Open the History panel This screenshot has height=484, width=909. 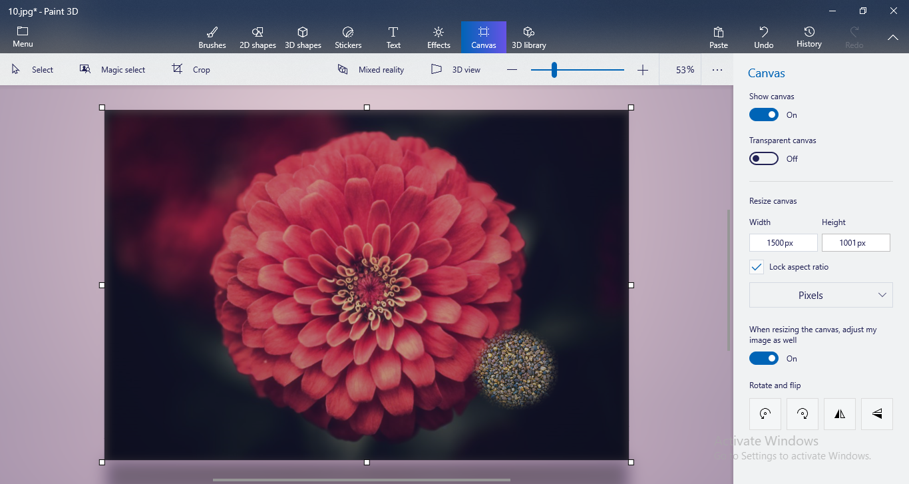click(x=809, y=37)
